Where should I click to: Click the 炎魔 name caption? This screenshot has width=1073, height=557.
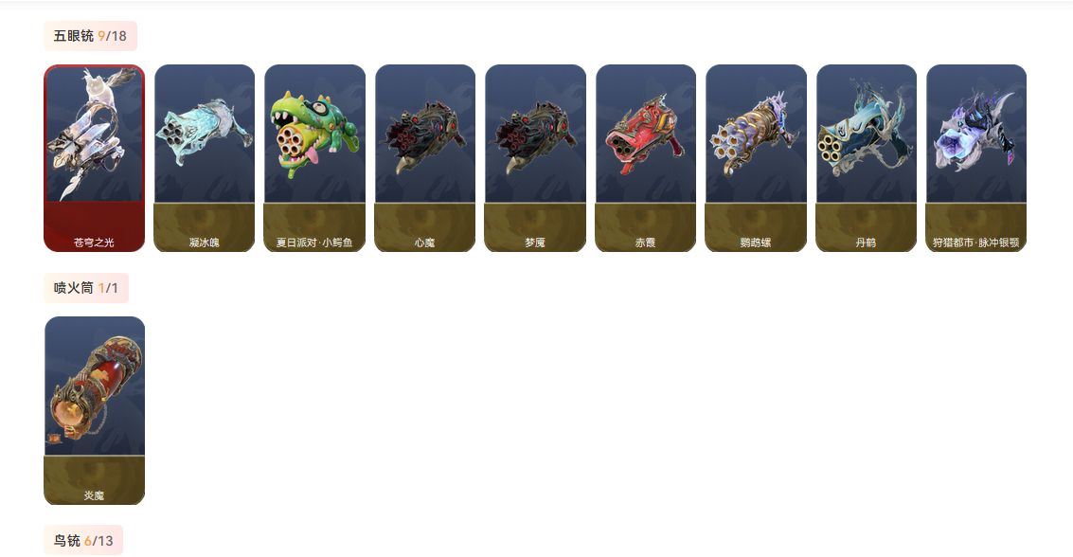pyautogui.click(x=95, y=495)
